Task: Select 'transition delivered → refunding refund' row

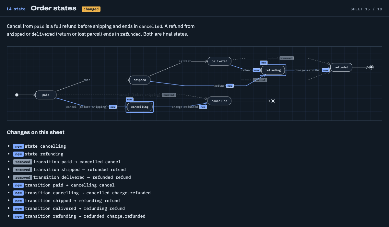Action: (69, 209)
